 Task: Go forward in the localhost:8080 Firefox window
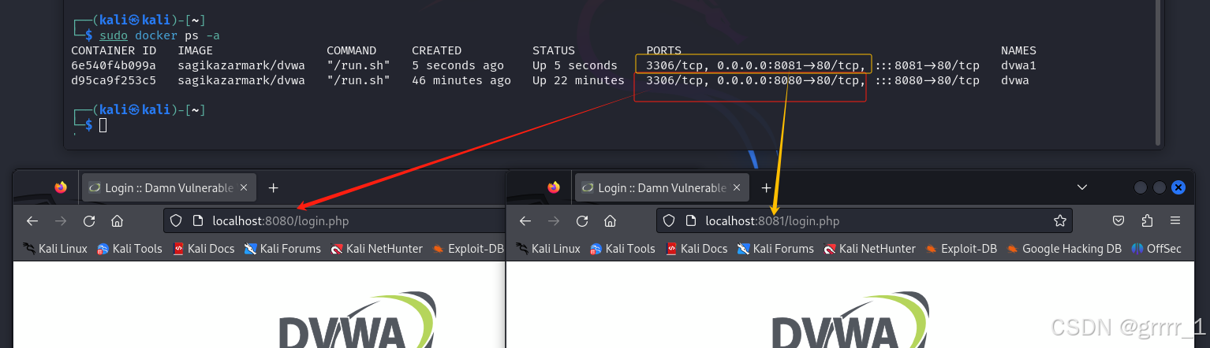click(x=61, y=221)
